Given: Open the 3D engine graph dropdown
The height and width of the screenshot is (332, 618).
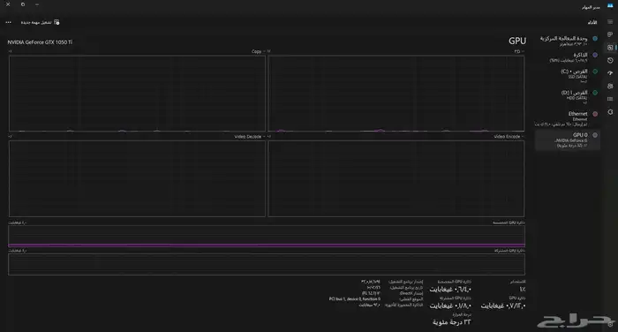Looking at the screenshot, I should (x=519, y=51).
